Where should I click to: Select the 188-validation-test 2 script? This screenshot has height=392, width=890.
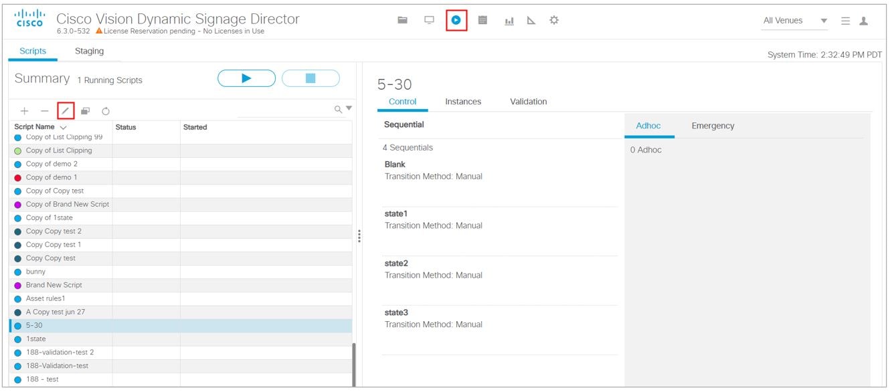coord(181,353)
